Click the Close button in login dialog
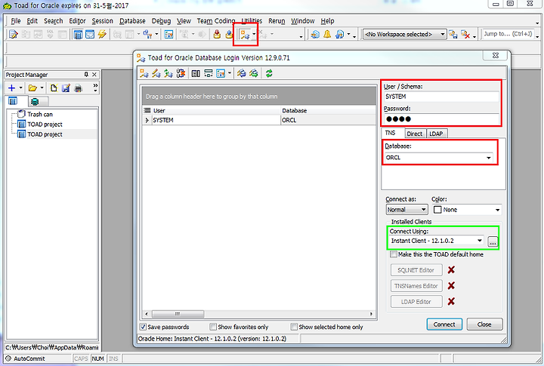 pos(484,324)
